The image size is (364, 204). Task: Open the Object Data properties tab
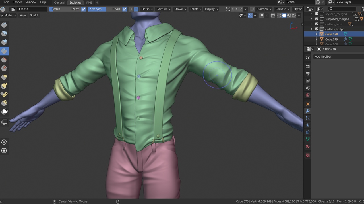[x=307, y=139]
